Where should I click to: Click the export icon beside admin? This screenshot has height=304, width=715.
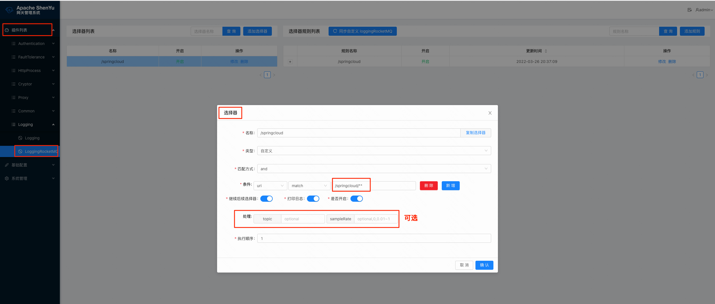[689, 10]
